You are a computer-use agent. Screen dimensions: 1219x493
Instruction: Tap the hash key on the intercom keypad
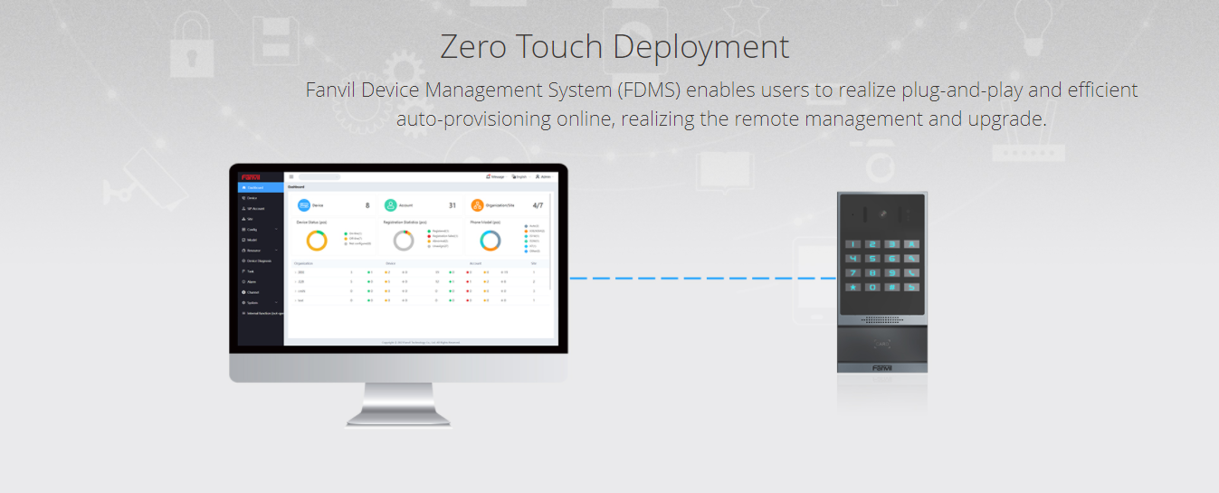pos(892,288)
